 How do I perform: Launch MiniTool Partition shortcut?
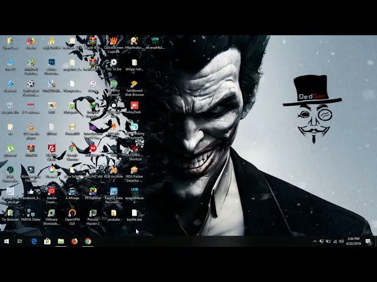pos(31,66)
